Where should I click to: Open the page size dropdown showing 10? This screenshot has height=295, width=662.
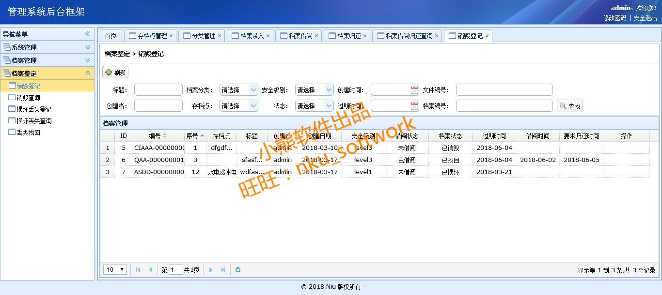(115, 270)
